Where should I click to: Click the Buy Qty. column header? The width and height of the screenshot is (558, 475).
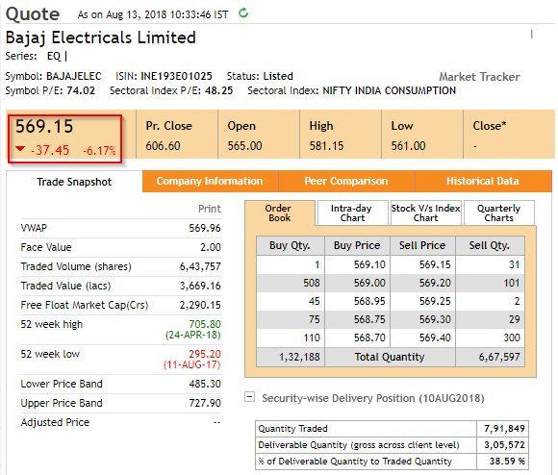click(x=290, y=245)
